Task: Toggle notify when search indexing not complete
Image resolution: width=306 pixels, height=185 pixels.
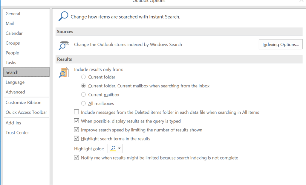Action: pos(76,157)
